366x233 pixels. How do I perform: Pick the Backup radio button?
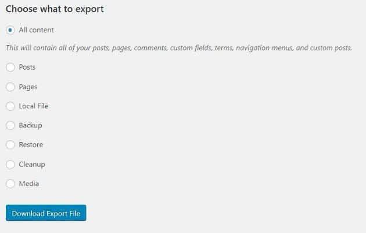click(10, 125)
